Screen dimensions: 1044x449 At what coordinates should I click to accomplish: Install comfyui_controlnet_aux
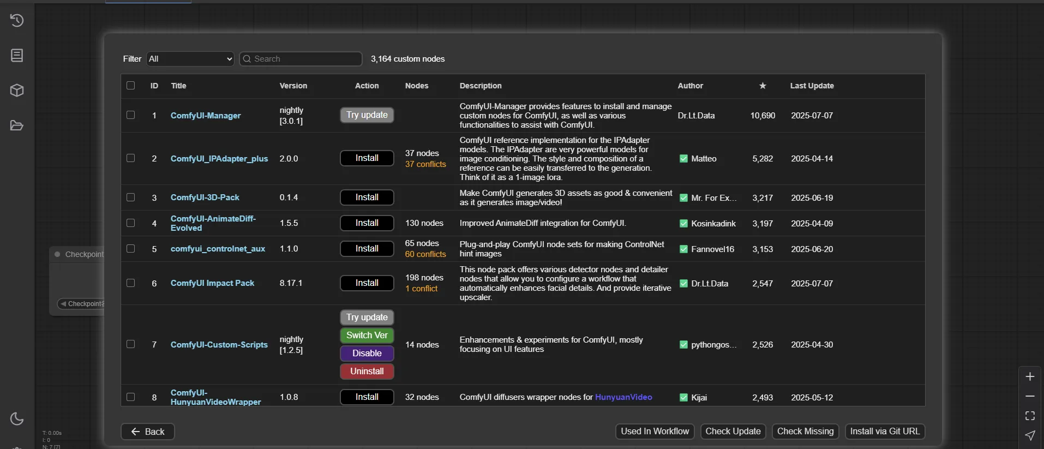click(367, 249)
